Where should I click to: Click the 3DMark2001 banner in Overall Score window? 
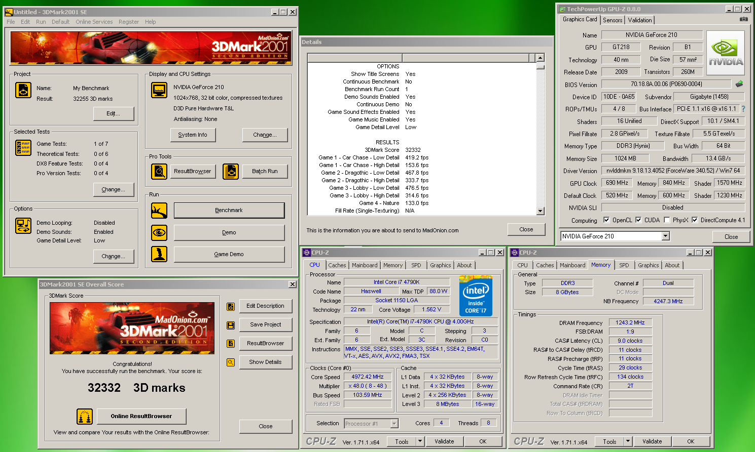(x=132, y=328)
